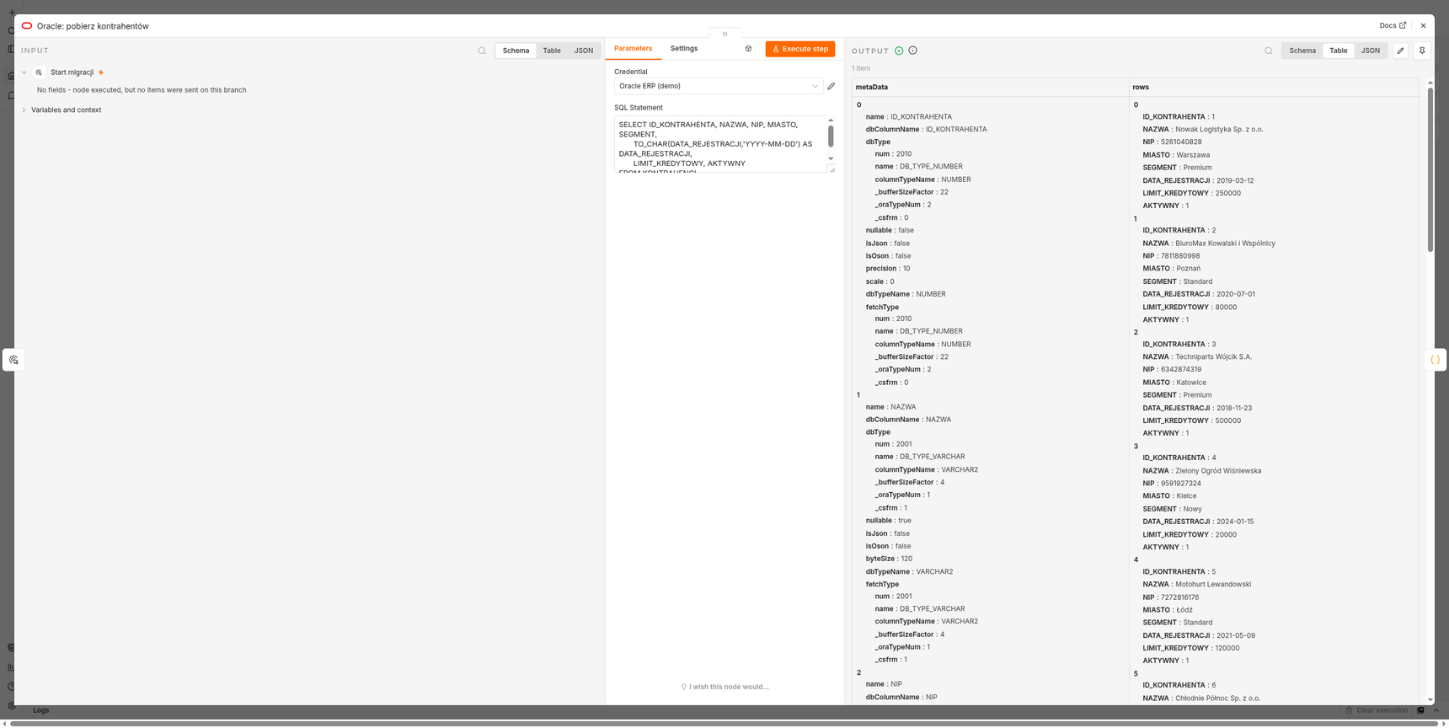Switch input view to Table
This screenshot has width=1449, height=728.
click(x=552, y=51)
